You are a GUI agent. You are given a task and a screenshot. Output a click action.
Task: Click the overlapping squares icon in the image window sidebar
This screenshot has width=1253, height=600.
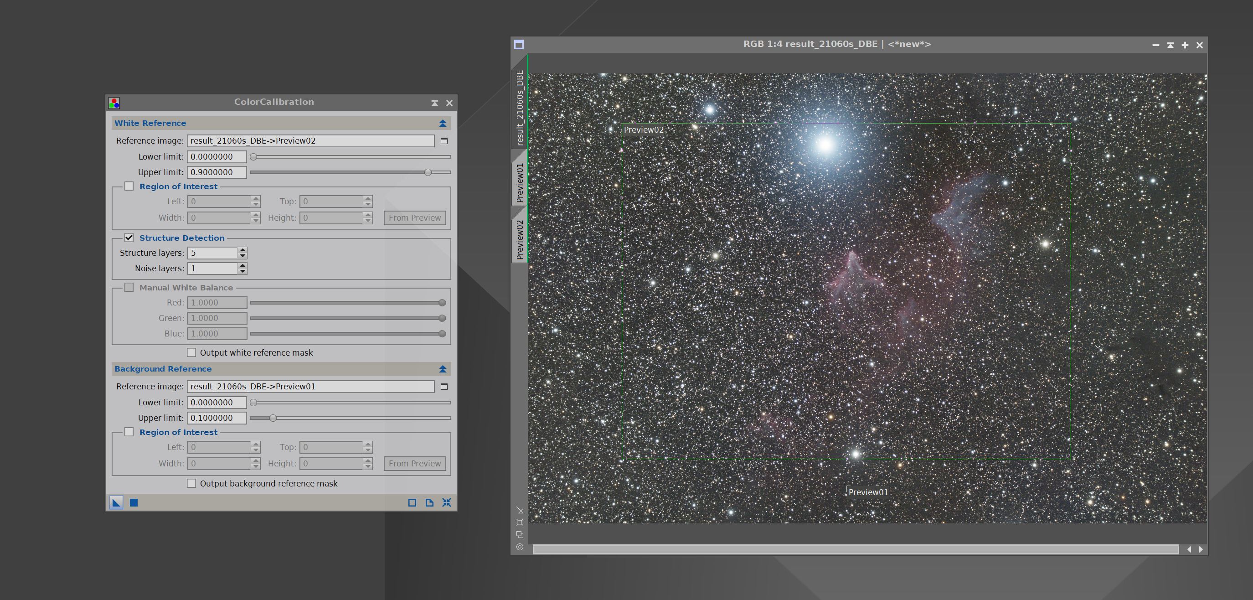click(520, 534)
